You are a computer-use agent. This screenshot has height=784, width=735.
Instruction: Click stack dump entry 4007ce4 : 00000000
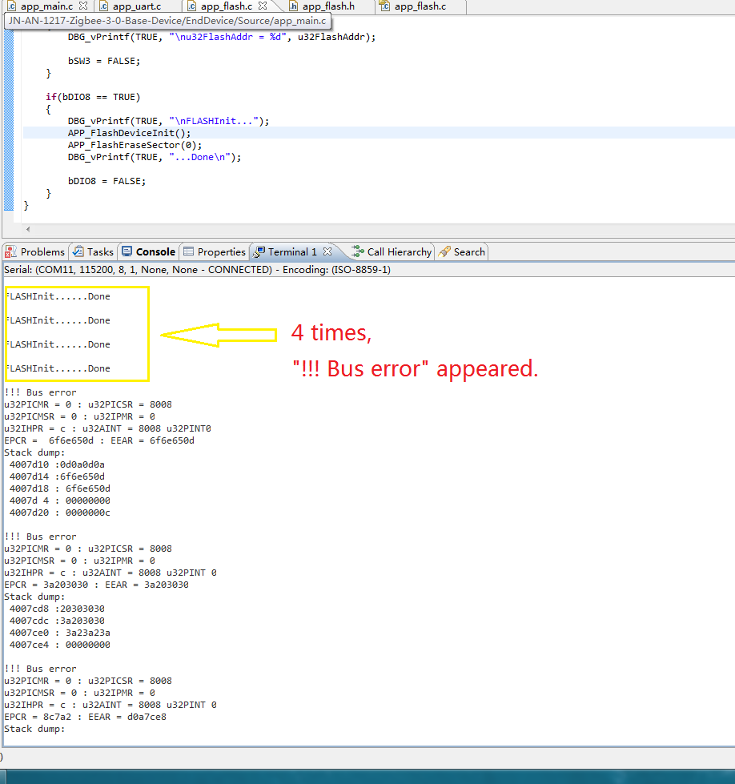coord(59,645)
